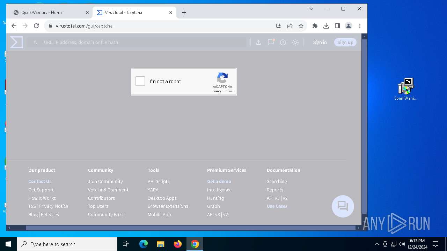Open the Use Cases link
447x251 pixels.
click(277, 206)
